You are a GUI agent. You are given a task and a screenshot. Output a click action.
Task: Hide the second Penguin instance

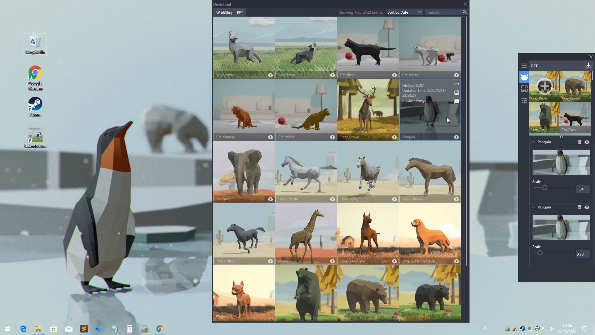pyautogui.click(x=587, y=207)
